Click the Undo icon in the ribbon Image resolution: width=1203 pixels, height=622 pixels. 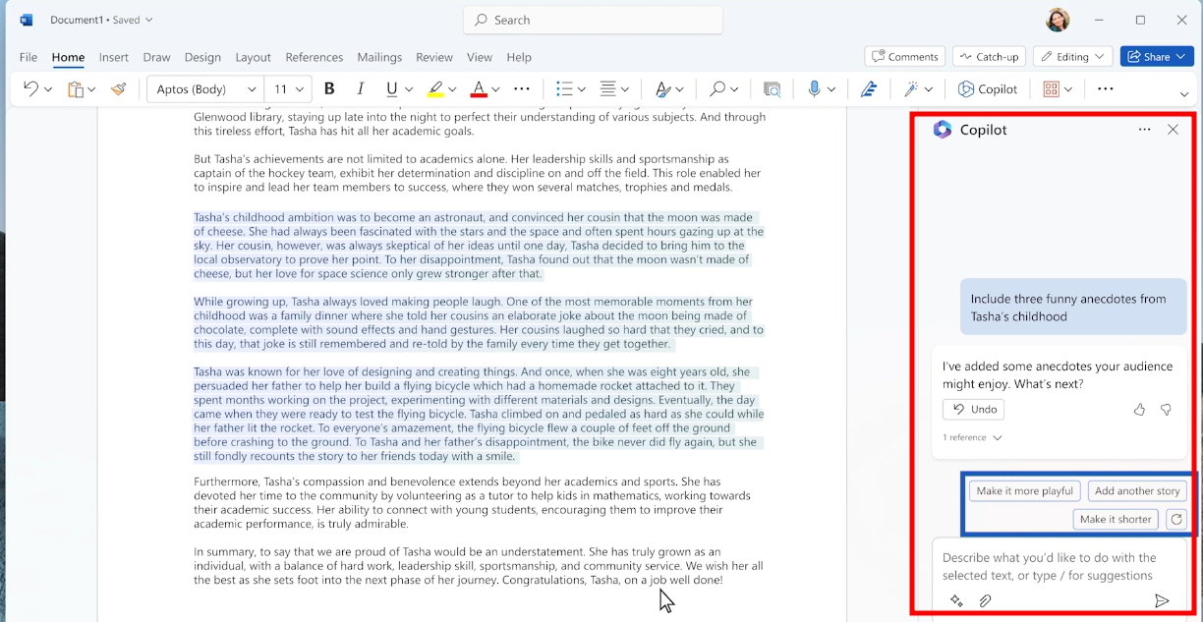coord(29,89)
